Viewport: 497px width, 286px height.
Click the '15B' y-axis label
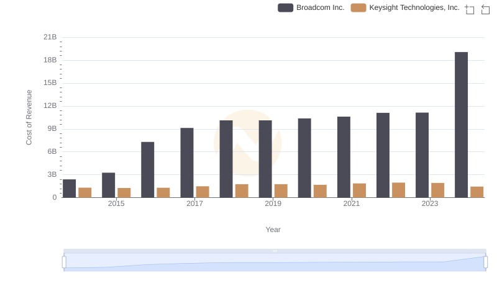pyautogui.click(x=50, y=83)
